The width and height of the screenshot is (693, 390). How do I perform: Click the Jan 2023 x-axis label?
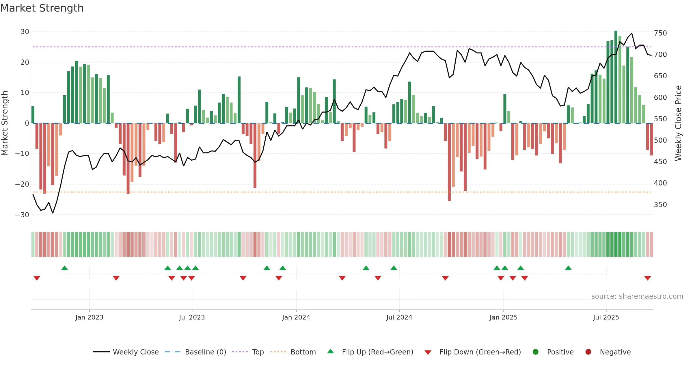[x=89, y=317]
